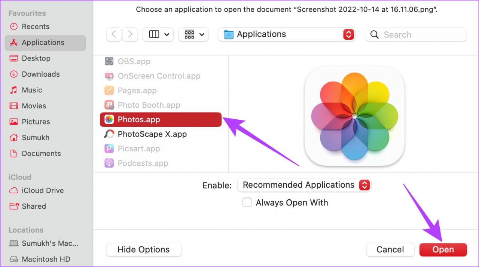
Task: Open the column view options dropdown
Action: (158, 34)
